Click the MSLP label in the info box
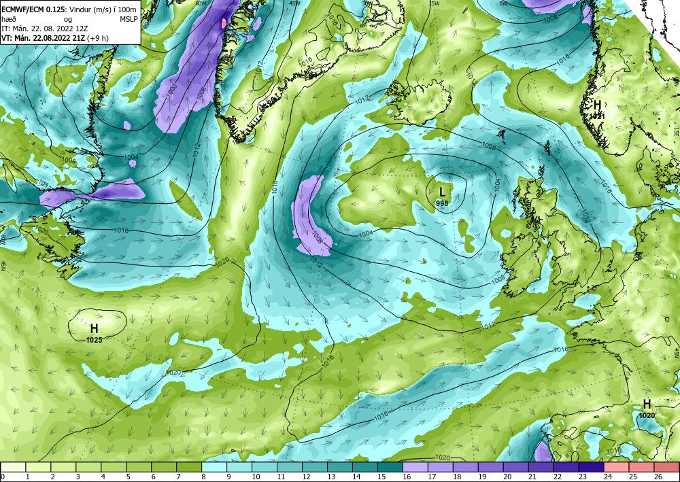This screenshot has height=482, width=680. (129, 19)
